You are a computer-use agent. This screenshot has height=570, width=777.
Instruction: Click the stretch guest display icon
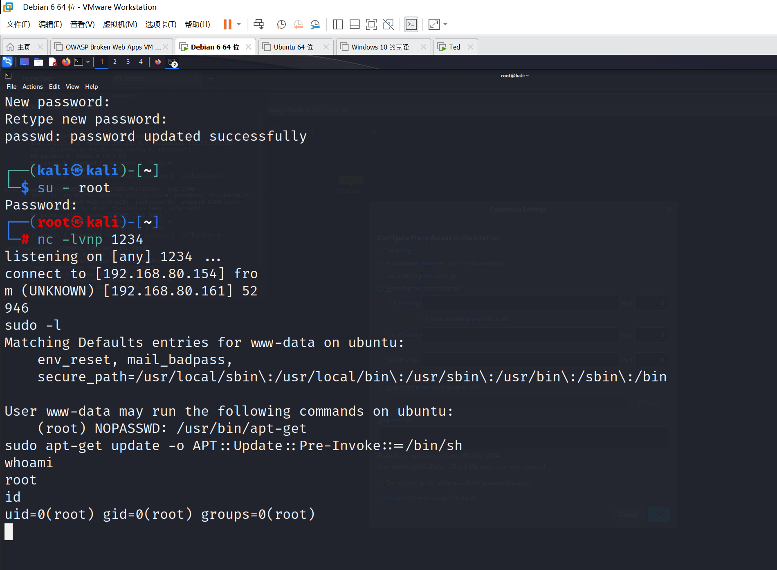434,24
